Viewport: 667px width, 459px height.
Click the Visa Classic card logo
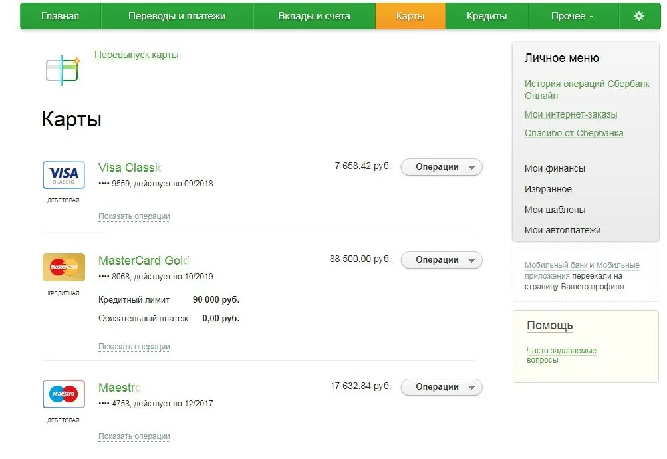(64, 175)
